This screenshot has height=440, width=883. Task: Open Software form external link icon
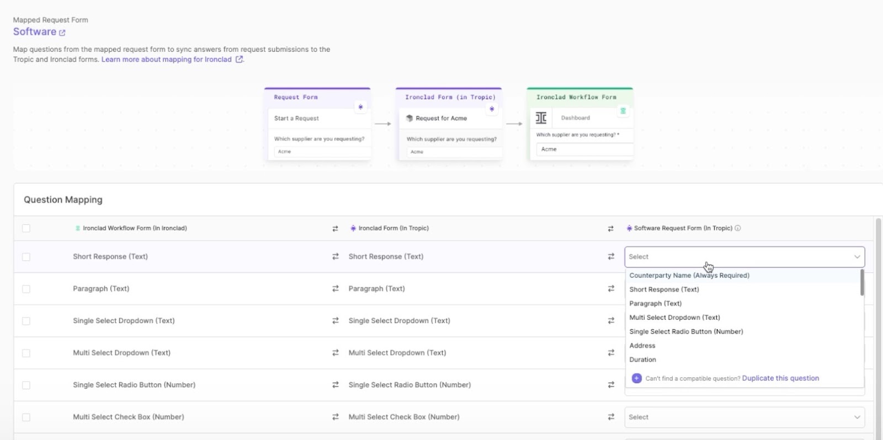(x=62, y=33)
